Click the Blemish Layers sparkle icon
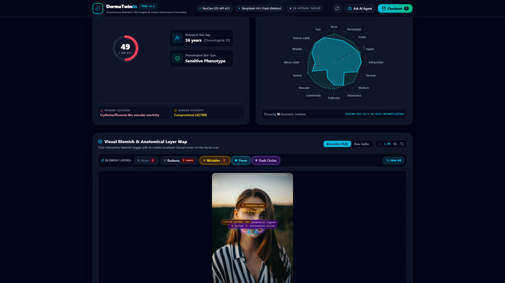The width and height of the screenshot is (505, 283). (x=102, y=161)
